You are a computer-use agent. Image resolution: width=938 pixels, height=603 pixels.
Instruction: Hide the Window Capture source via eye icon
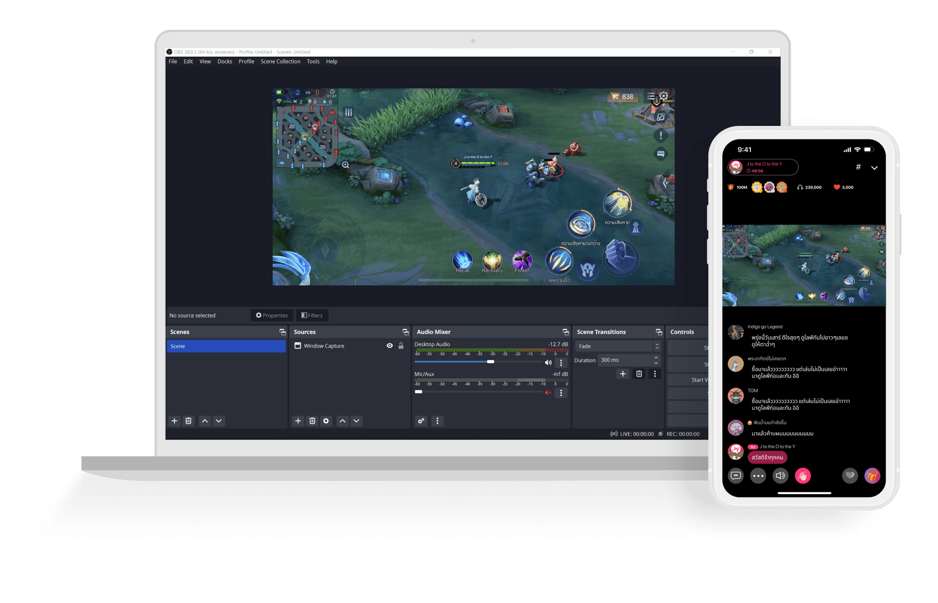tap(389, 345)
